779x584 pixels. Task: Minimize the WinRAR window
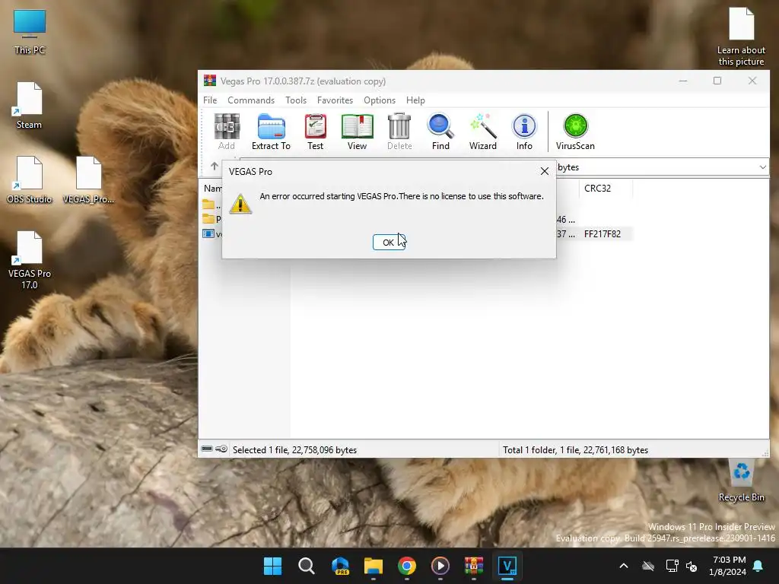point(683,81)
